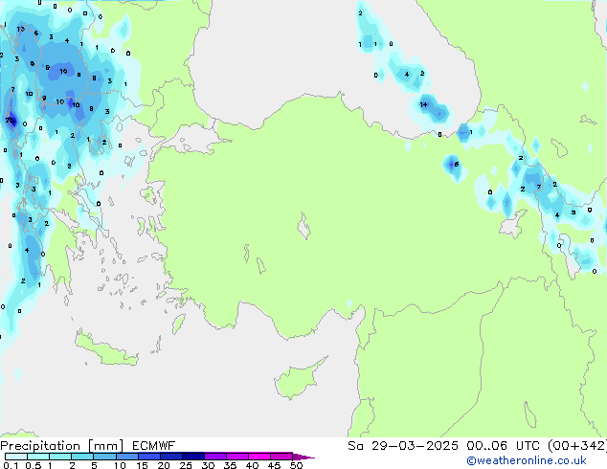Click the island of Cyprus on the map

[296, 379]
